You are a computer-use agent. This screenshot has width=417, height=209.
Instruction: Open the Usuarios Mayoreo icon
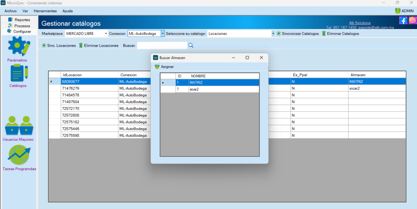(x=19, y=125)
